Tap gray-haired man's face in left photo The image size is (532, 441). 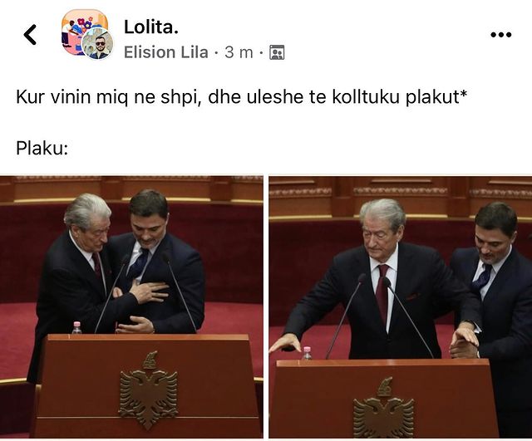(92, 233)
